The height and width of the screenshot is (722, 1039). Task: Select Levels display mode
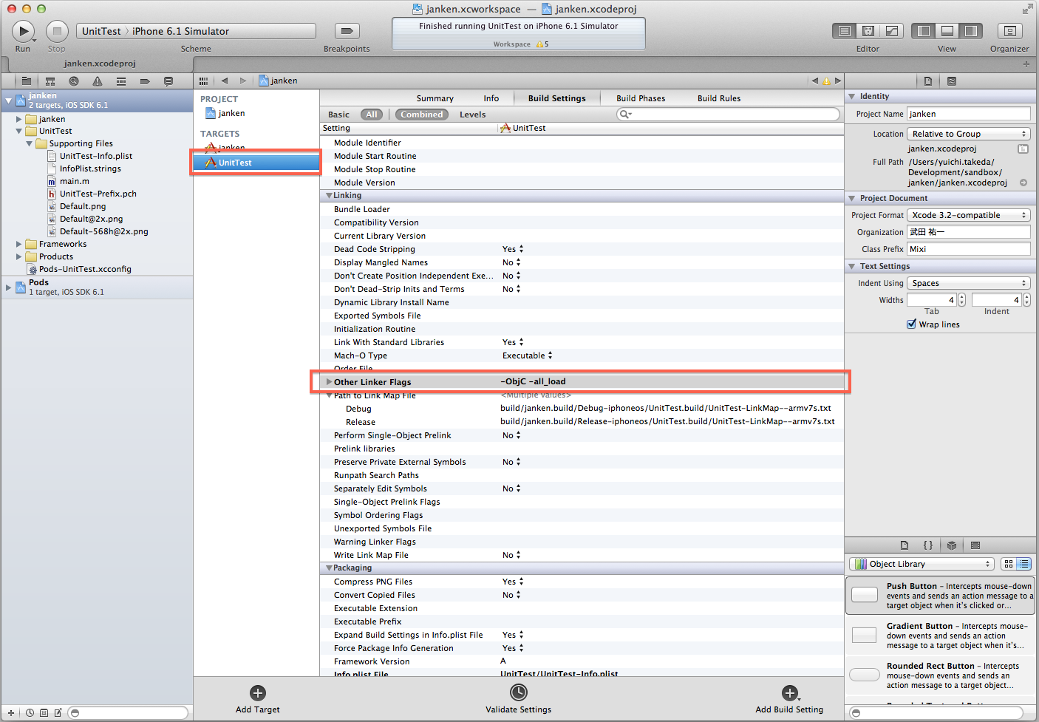point(473,115)
